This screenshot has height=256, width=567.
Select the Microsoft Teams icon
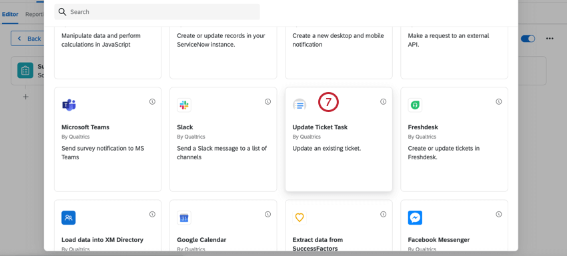pos(69,105)
